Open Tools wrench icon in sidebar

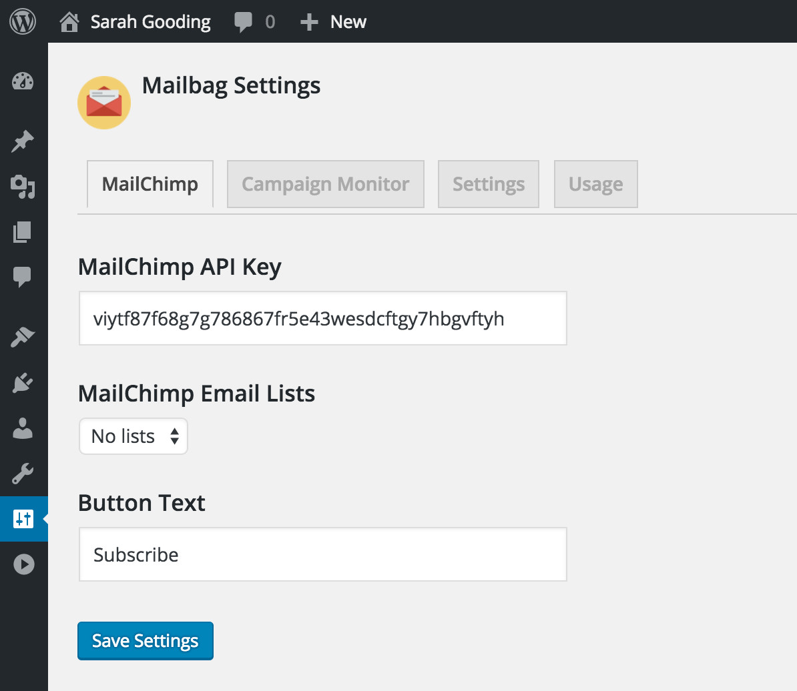point(23,474)
